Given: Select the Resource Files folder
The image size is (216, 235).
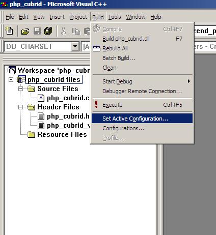Looking at the screenshot, I should (62, 135).
